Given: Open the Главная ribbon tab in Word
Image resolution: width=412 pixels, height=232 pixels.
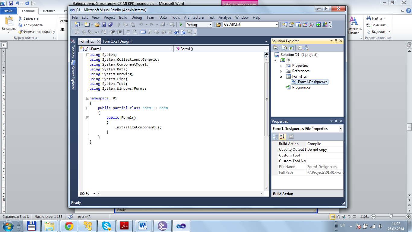Looking at the screenshot, I should pos(28,11).
